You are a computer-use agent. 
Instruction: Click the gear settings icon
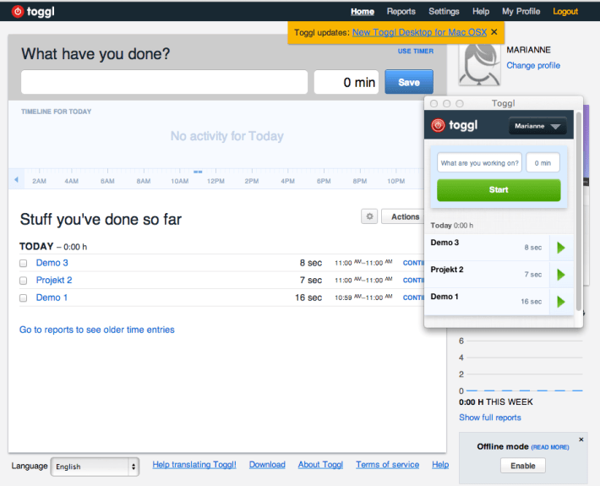368,216
